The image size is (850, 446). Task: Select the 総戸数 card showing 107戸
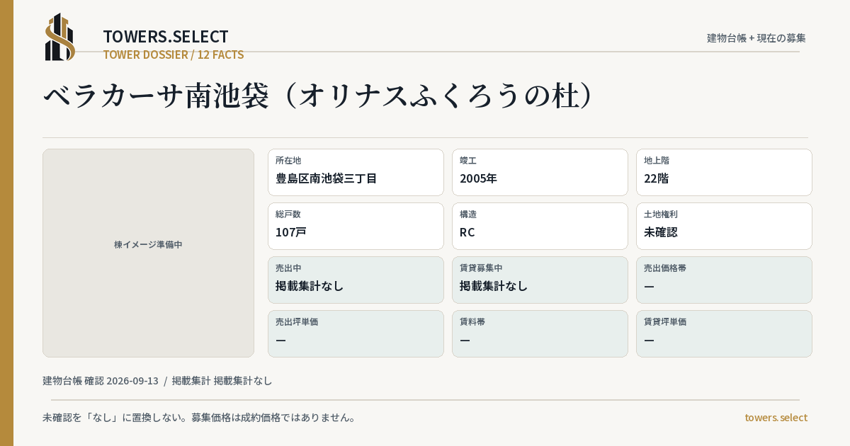[356, 226]
